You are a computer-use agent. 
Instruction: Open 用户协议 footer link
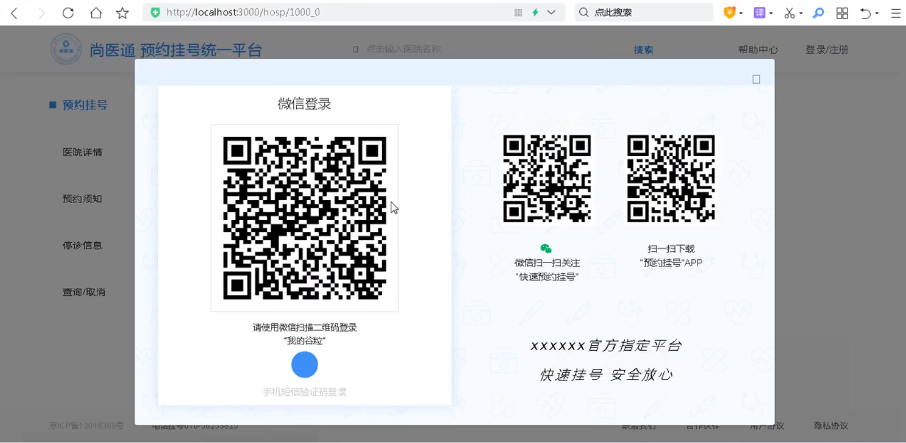(767, 425)
